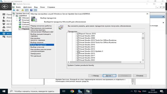Open the Справка menu
167x94 pixels.
[x=51, y=7]
